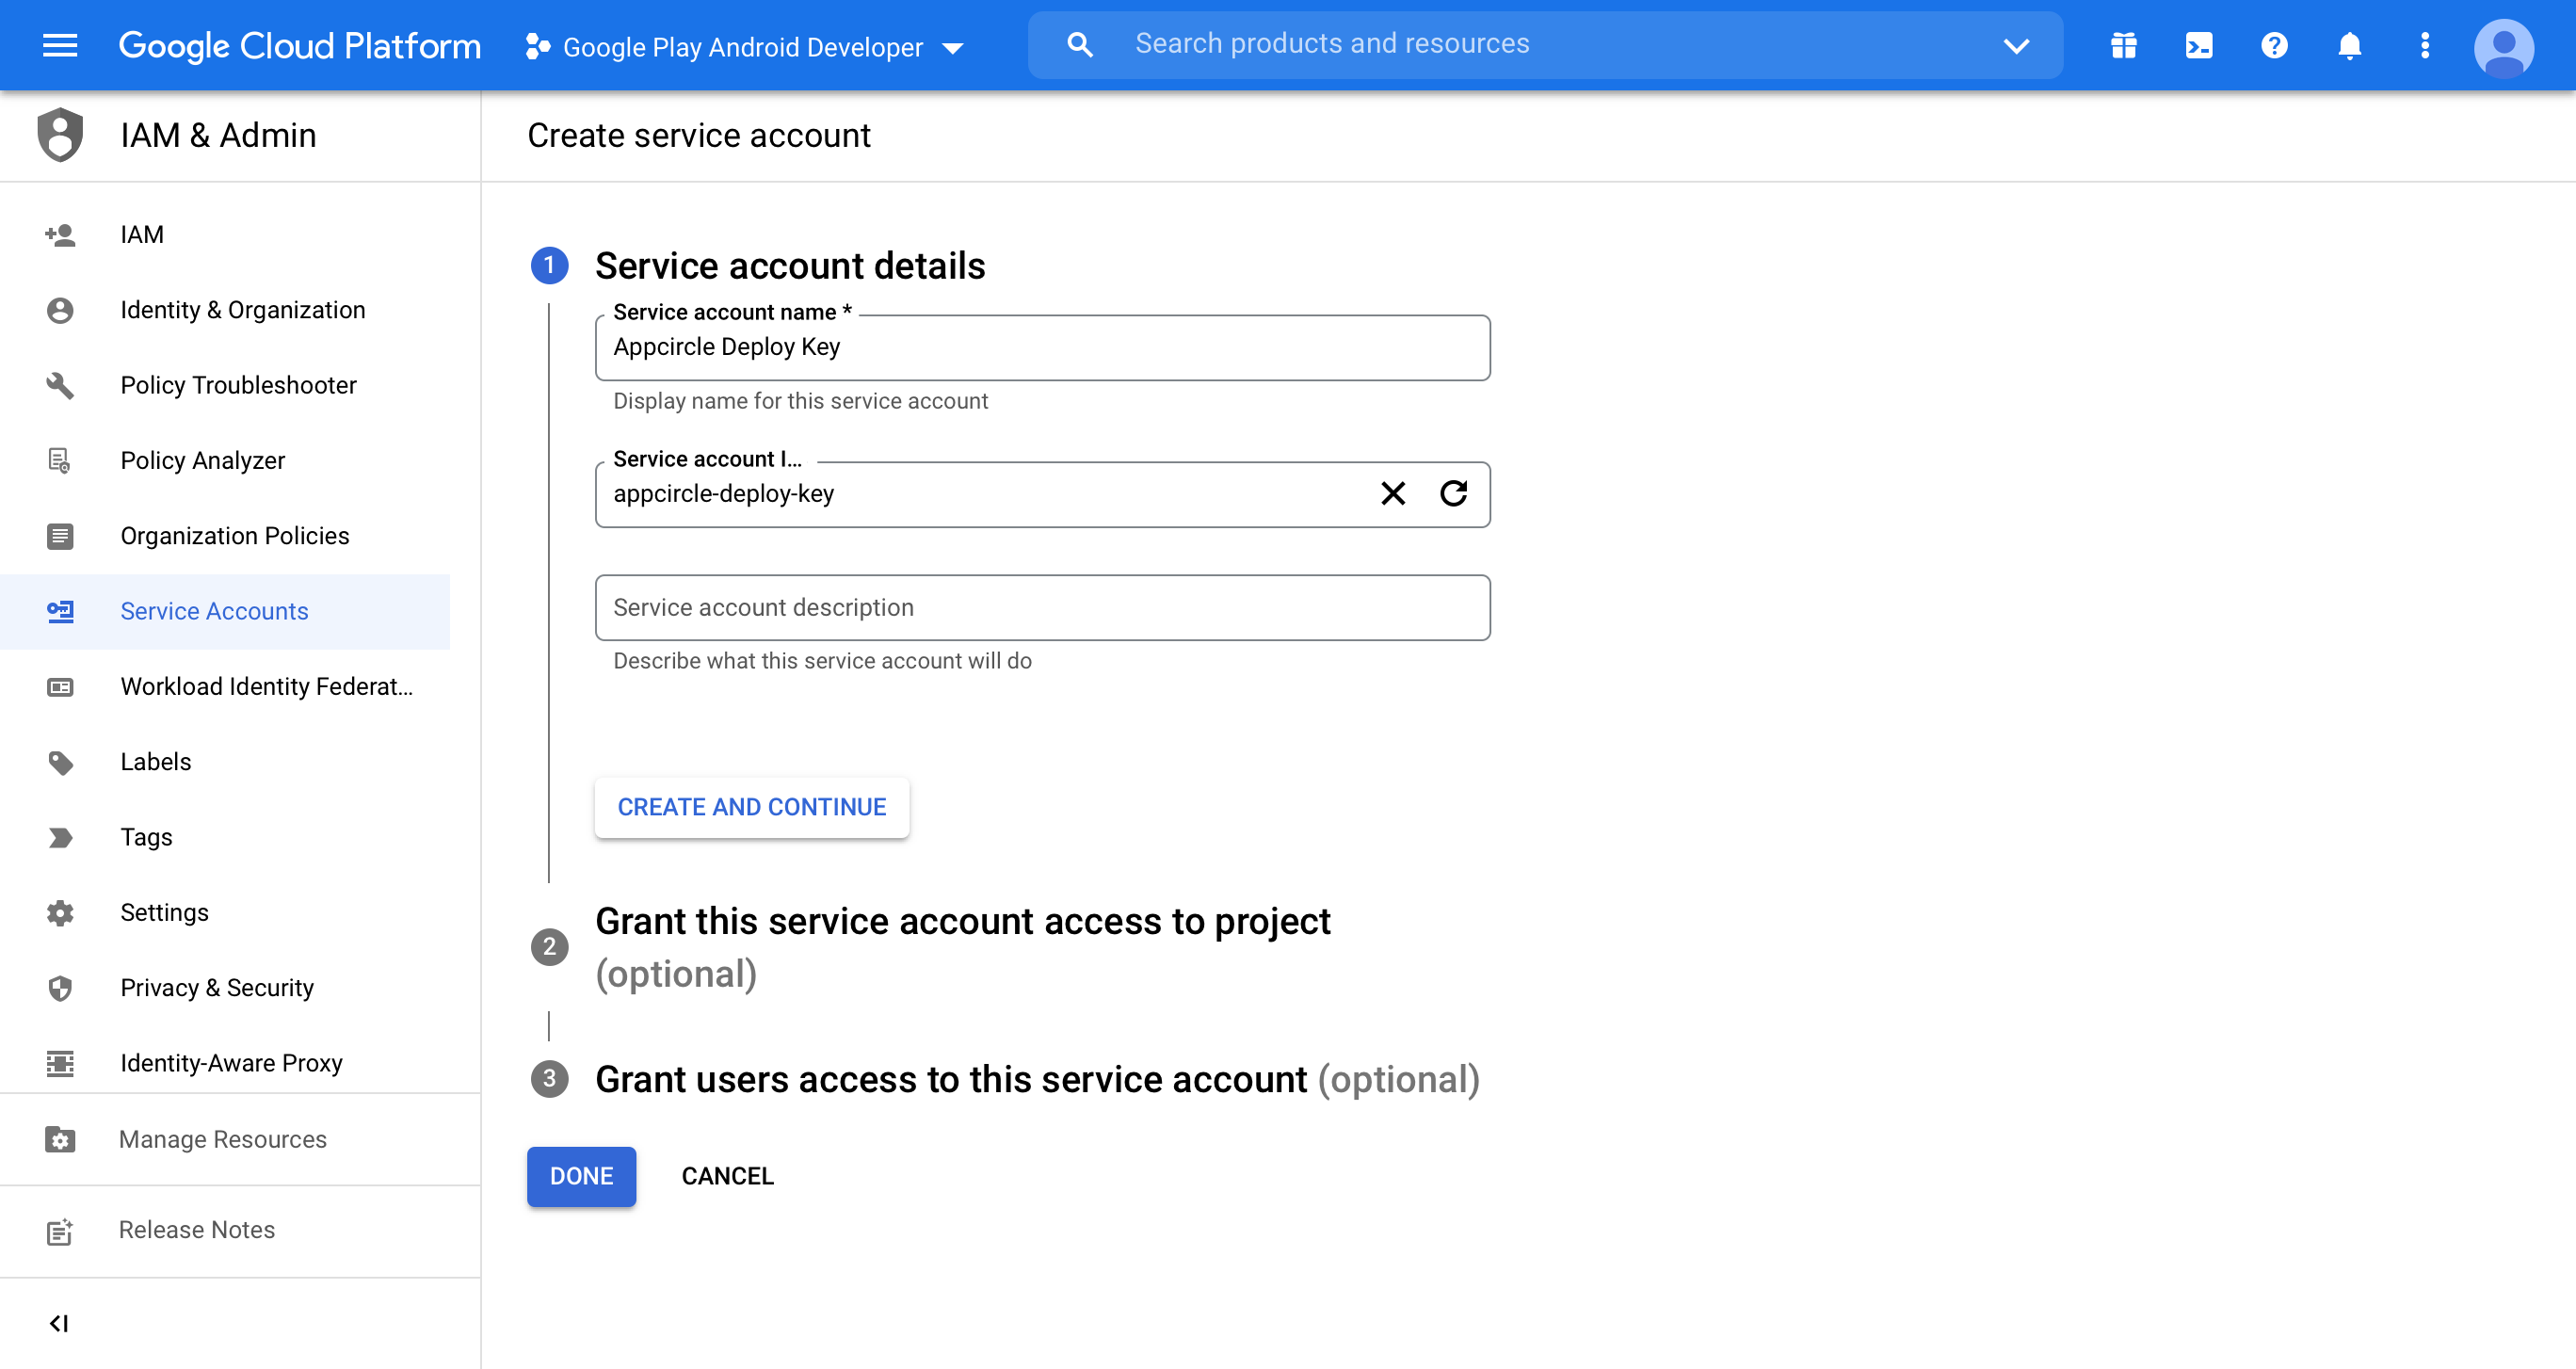Open the Google Play Android Developer project selector
This screenshot has width=2576, height=1369.
[x=744, y=46]
